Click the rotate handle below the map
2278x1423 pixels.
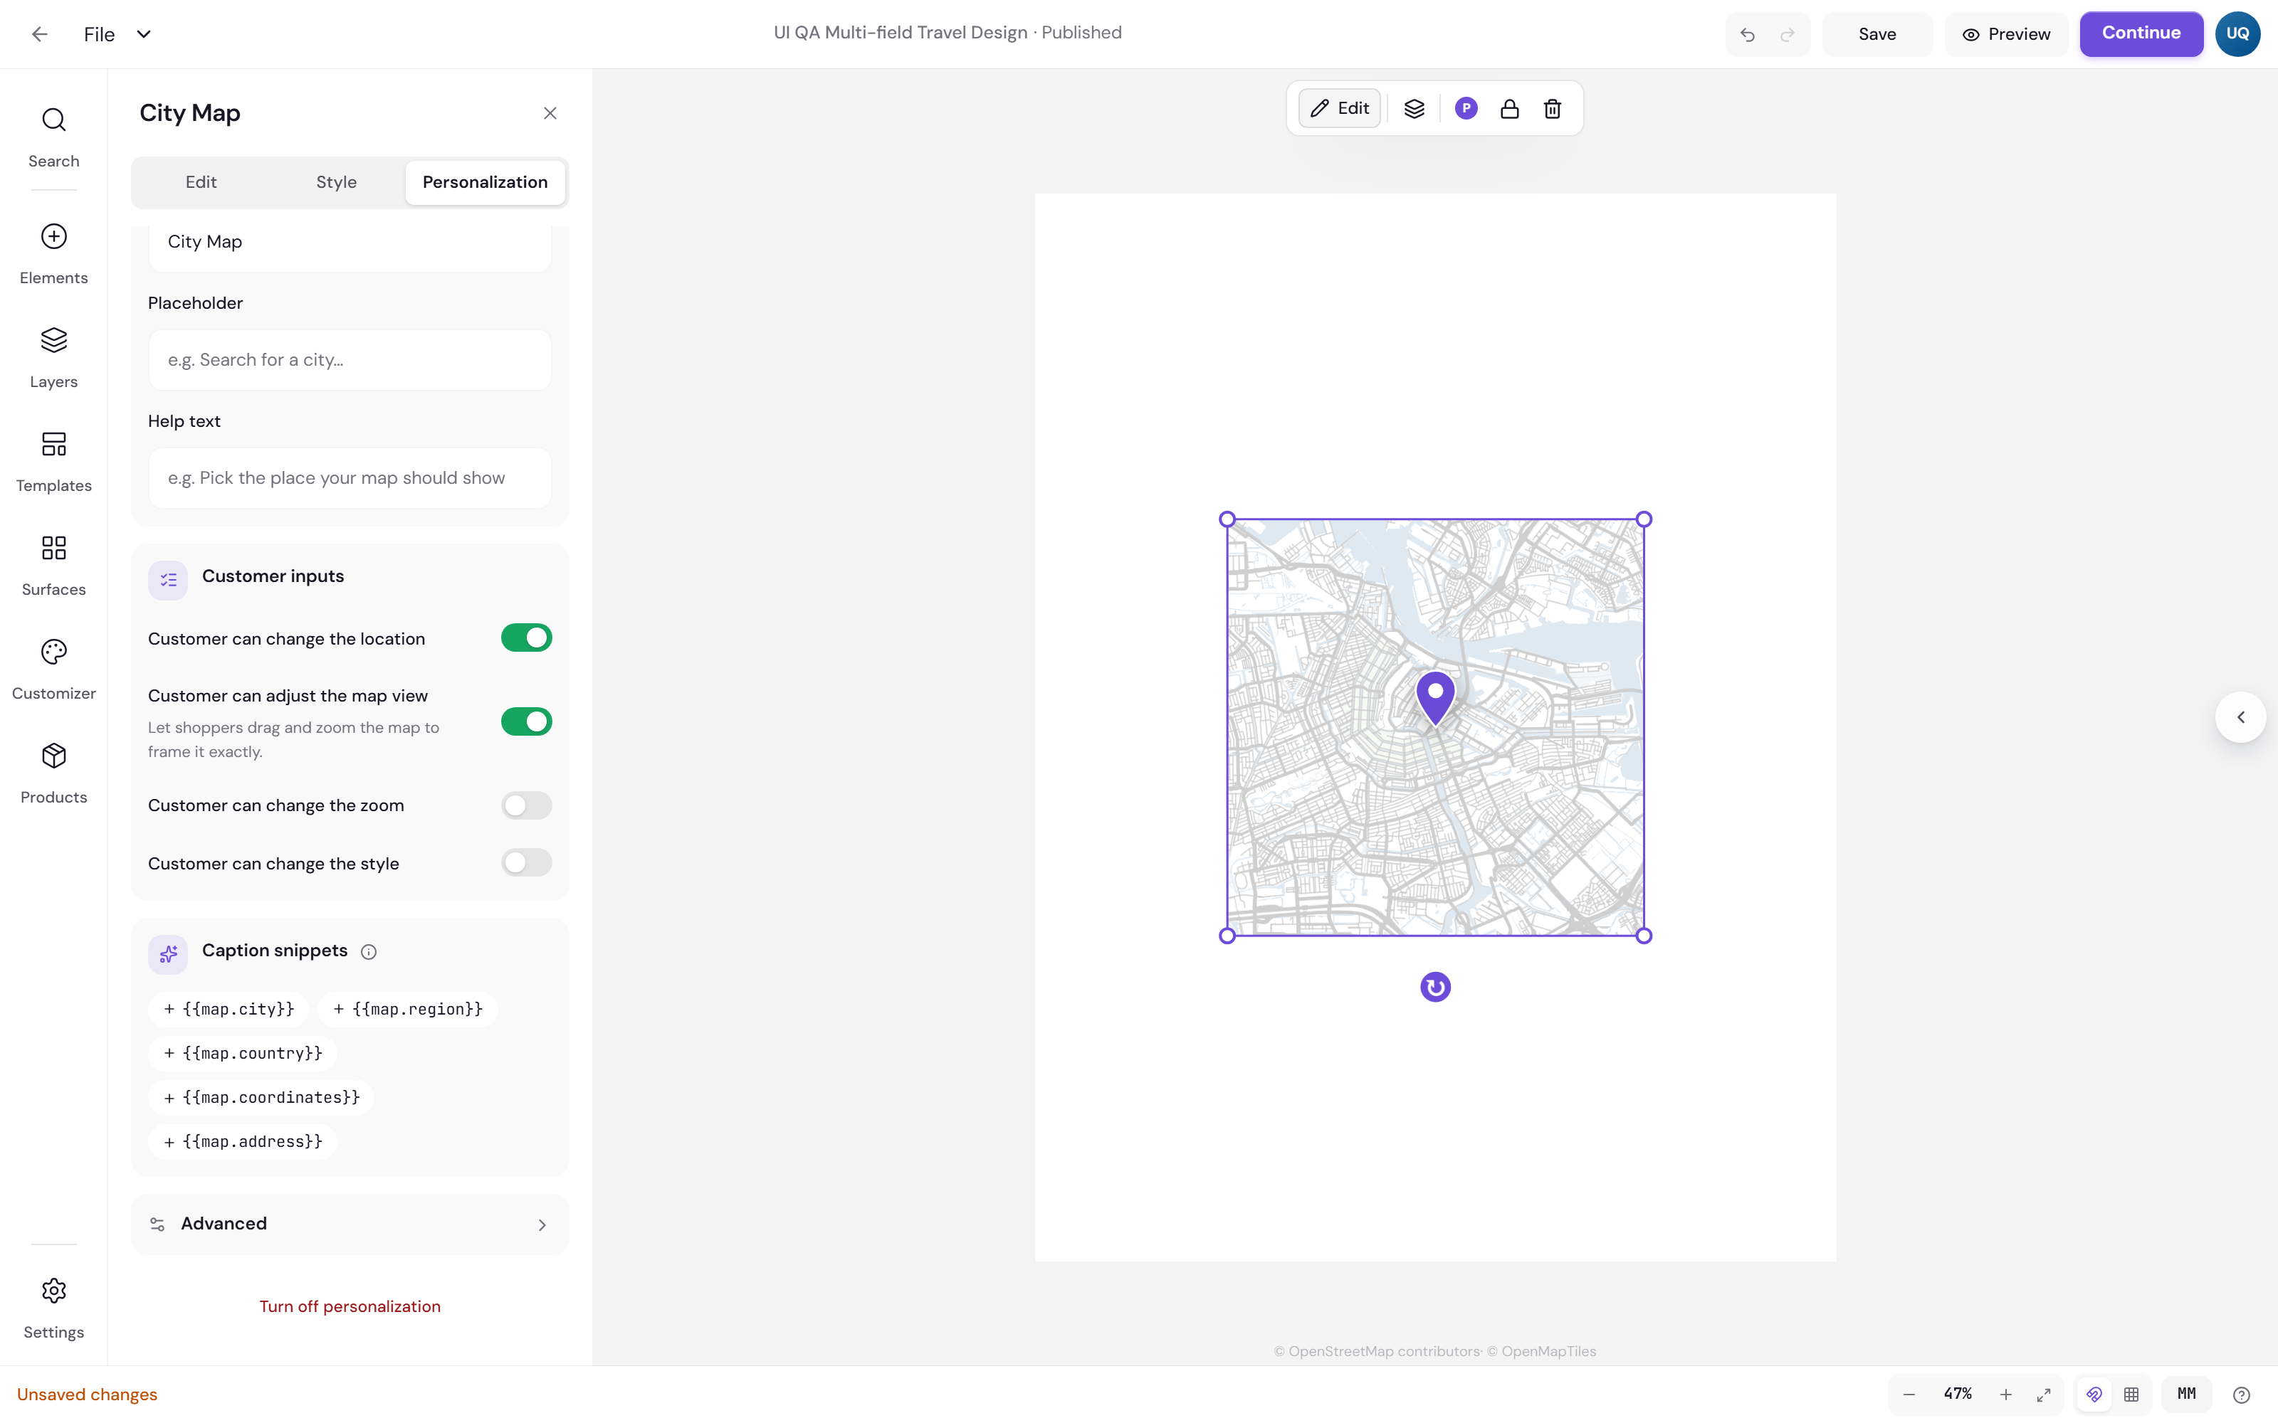(x=1434, y=988)
